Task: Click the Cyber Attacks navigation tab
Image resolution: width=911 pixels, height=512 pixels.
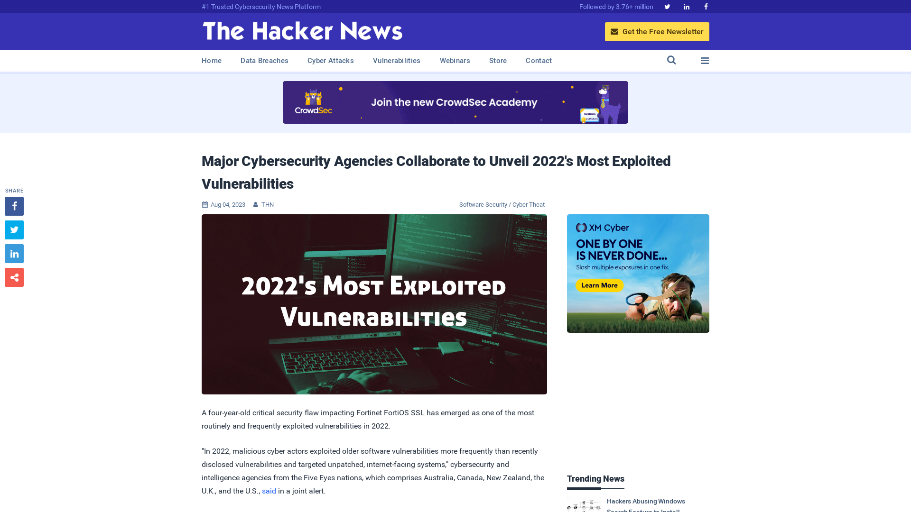Action: click(330, 61)
